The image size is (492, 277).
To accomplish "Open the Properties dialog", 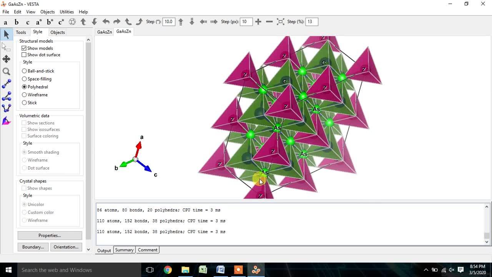I will tap(49, 235).
